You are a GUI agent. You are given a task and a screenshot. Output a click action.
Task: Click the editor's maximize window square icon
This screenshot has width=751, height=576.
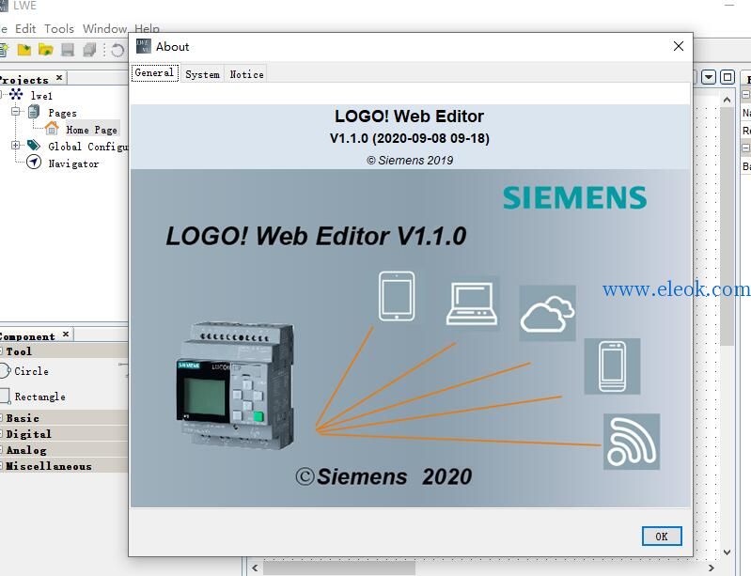[728, 77]
